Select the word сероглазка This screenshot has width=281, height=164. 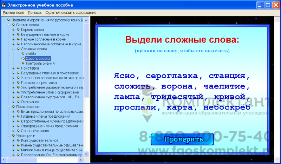[x=172, y=76]
